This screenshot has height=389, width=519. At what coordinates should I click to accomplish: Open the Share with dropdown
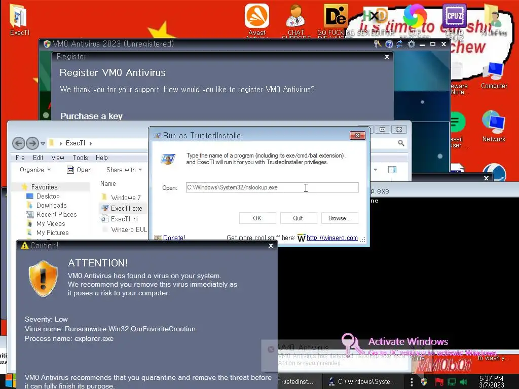pos(124,170)
